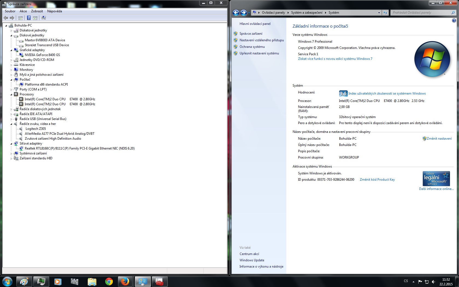The height and width of the screenshot is (287, 459).
Task: Scan for hardware changes toolbar icon
Action: coord(43,18)
